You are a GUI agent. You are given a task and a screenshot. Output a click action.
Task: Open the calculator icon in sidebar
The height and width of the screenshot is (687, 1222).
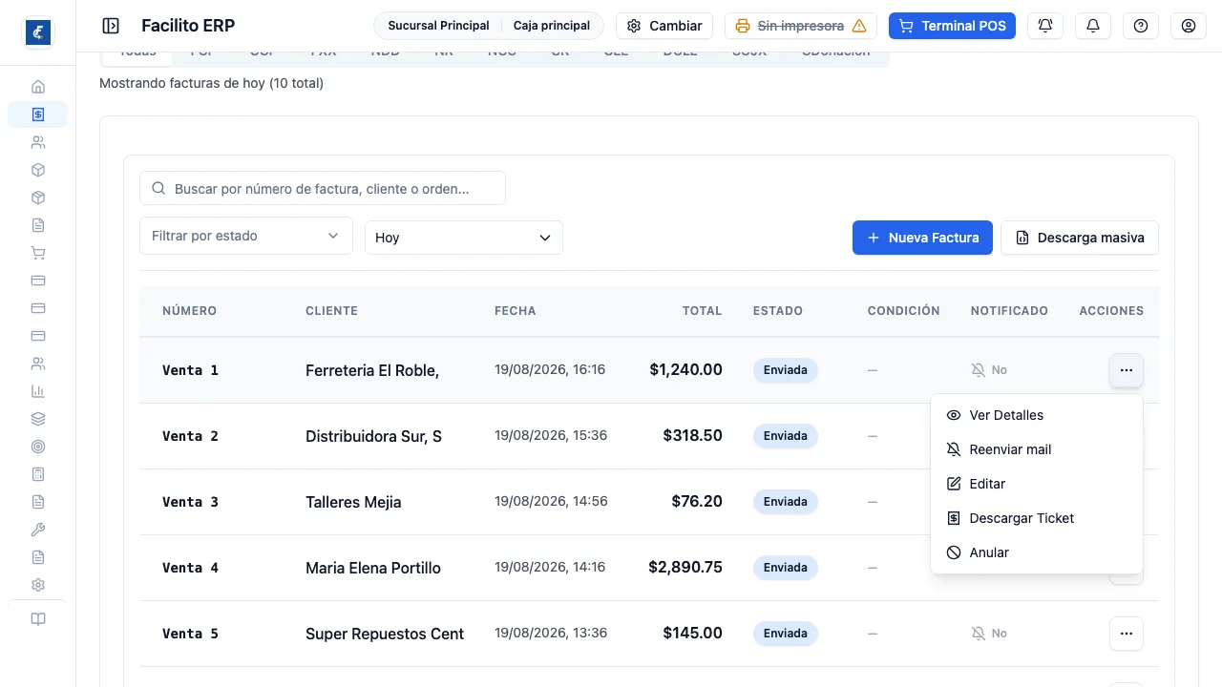(38, 474)
